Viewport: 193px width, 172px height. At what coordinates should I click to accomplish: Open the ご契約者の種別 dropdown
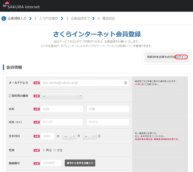click(62, 96)
